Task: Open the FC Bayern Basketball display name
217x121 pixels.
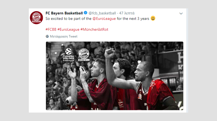Action: 64,13
